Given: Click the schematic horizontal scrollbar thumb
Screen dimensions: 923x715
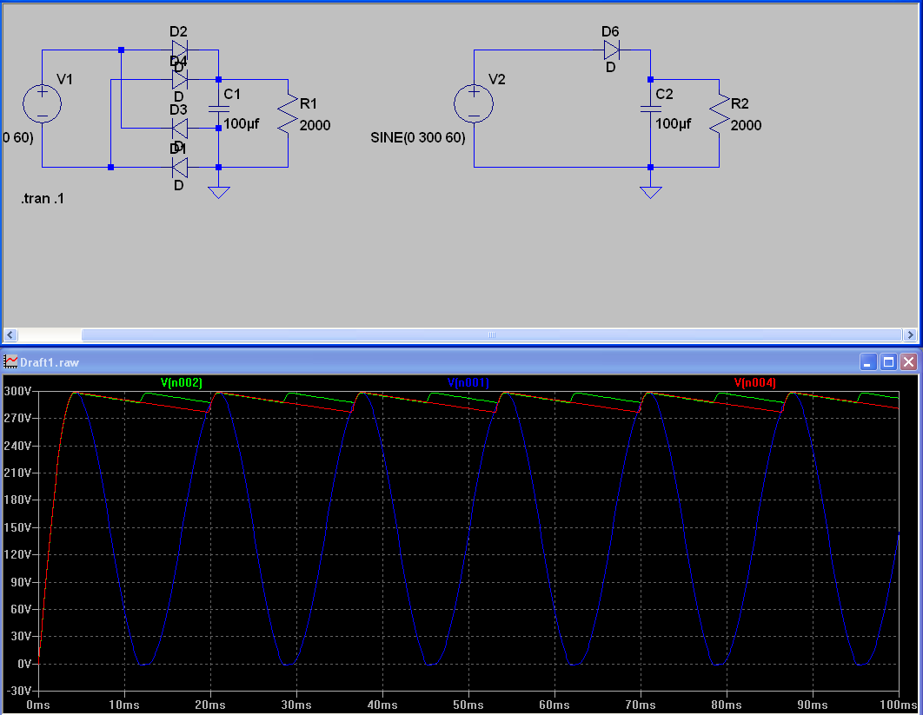Looking at the screenshot, I should pos(492,334).
